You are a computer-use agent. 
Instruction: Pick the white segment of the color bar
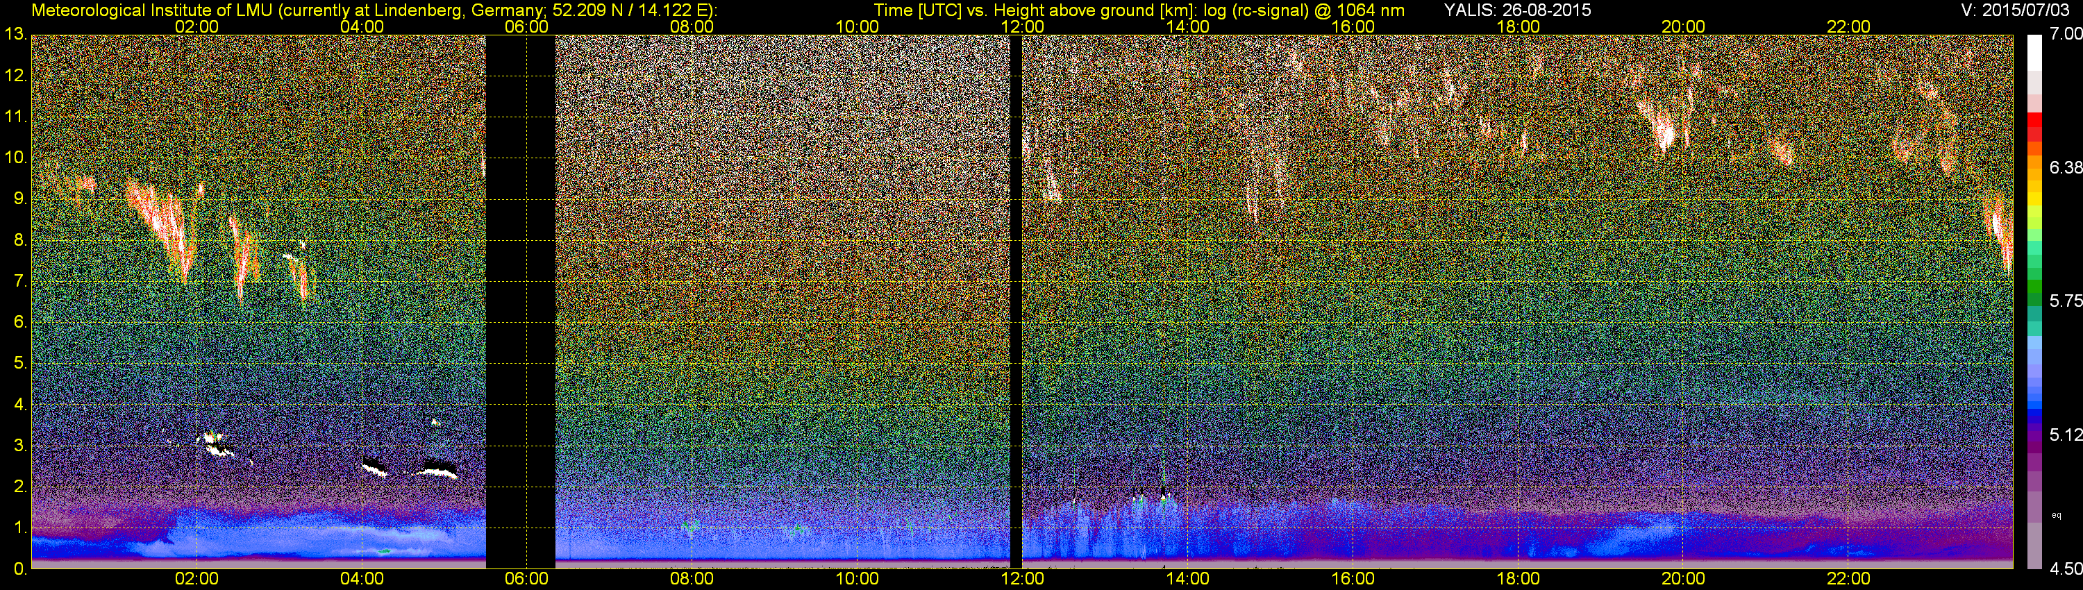click(2035, 53)
